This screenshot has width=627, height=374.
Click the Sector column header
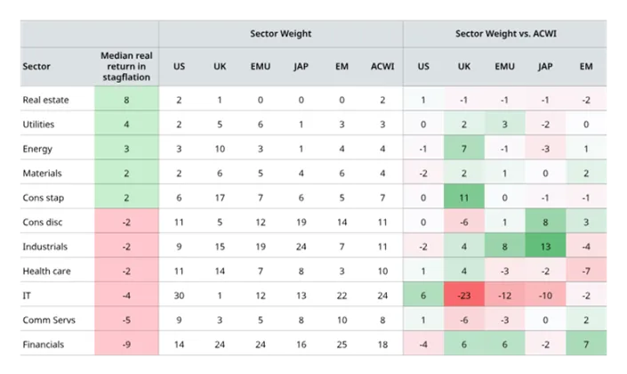coord(36,67)
